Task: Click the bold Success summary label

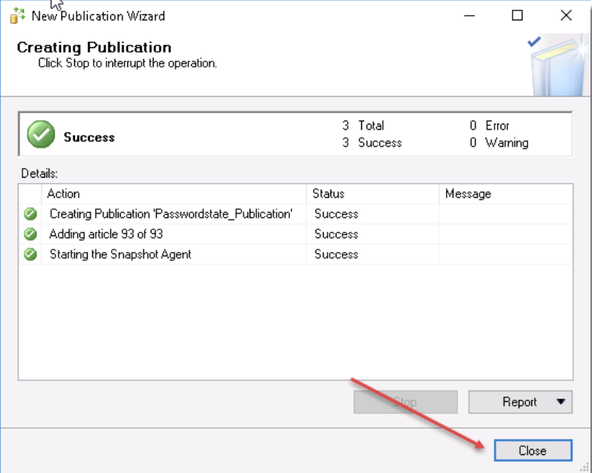Action: [89, 137]
